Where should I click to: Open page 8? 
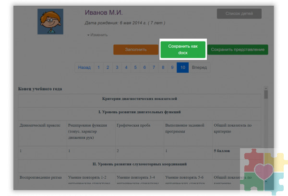point(163,68)
